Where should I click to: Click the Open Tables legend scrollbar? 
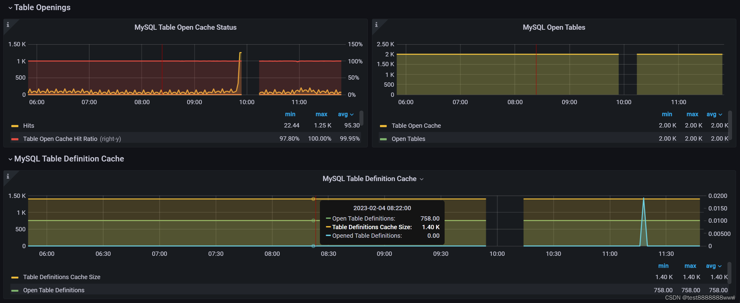tap(730, 125)
